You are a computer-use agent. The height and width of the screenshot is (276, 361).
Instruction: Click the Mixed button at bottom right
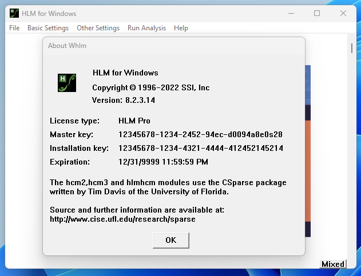(x=333, y=264)
